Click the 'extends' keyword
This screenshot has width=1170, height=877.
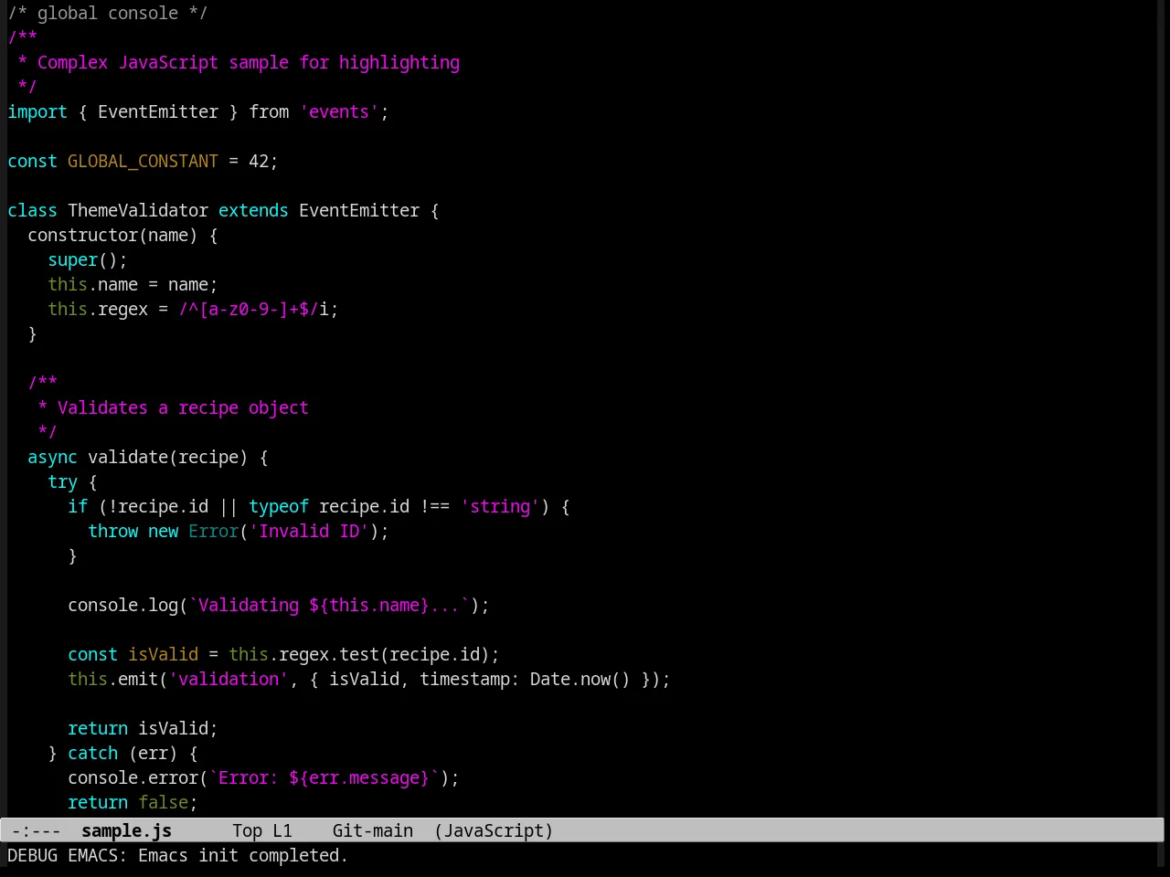[253, 210]
